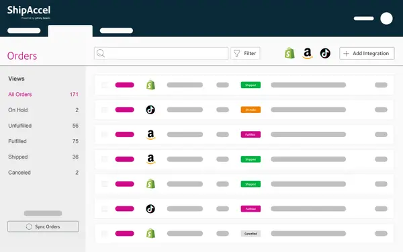This screenshot has width=403, height=252.
Task: Click the orange On Hold status badge
Action: pyautogui.click(x=251, y=110)
